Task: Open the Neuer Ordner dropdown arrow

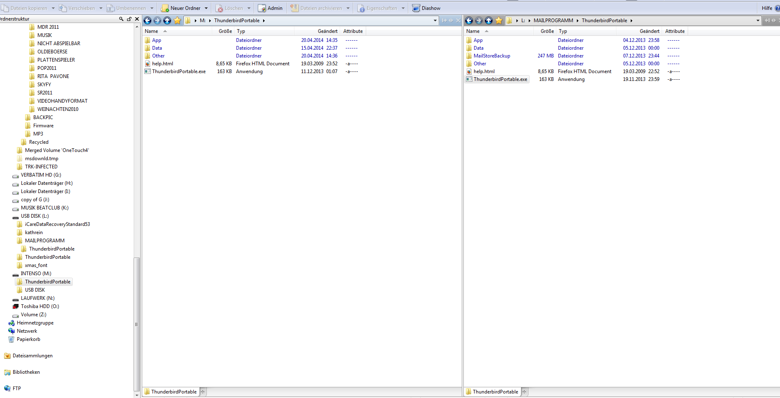Action: (206, 8)
